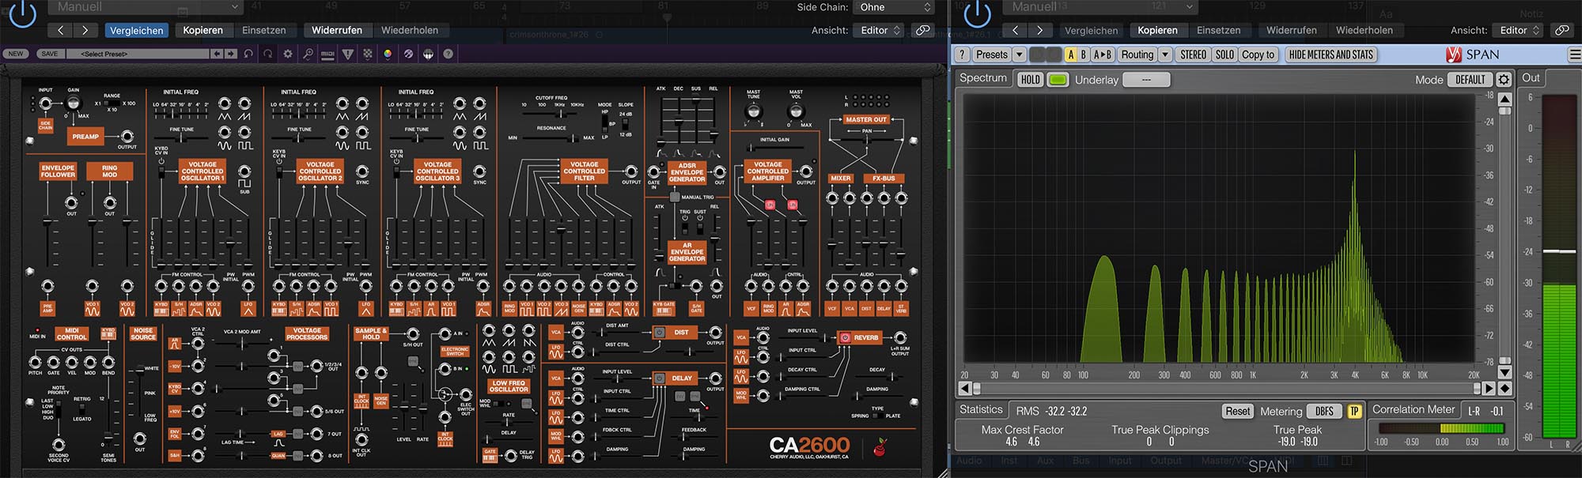Click the Statistics Reset button
The image size is (1582, 478).
(x=1238, y=412)
